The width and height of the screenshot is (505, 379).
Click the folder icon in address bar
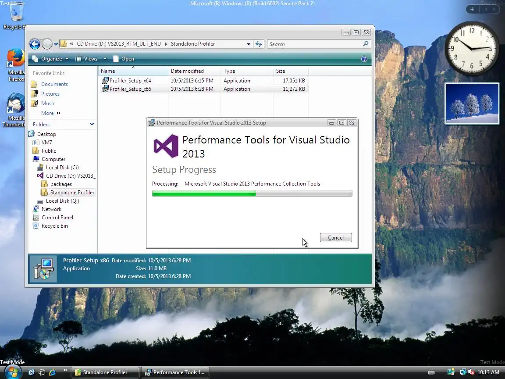(64, 44)
